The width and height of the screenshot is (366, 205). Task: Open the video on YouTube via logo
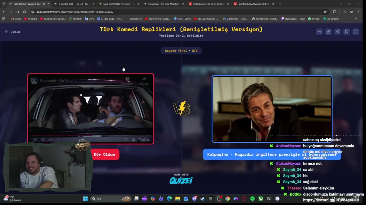(x=144, y=140)
